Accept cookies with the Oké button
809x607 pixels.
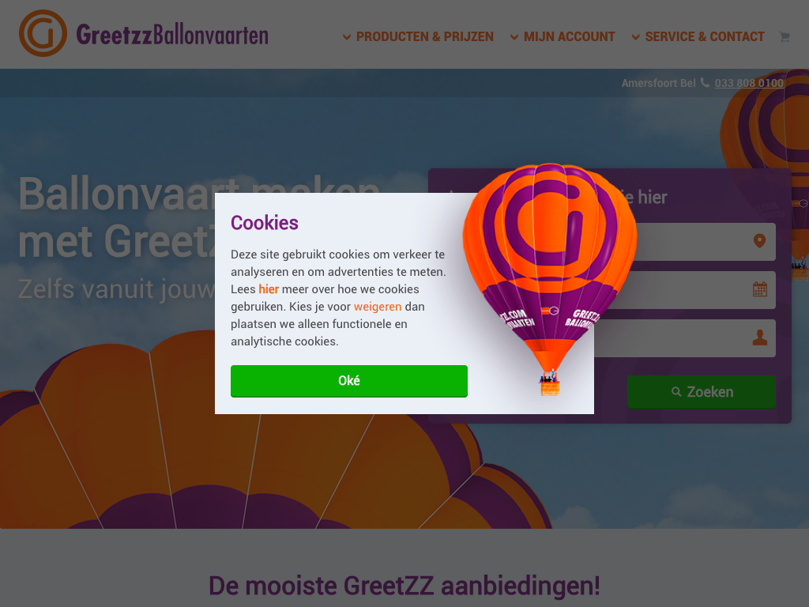(x=348, y=381)
